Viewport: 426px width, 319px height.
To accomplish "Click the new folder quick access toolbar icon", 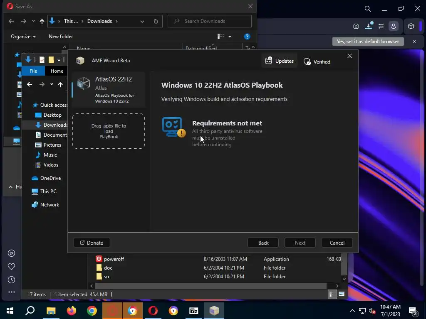I will tap(51, 60).
